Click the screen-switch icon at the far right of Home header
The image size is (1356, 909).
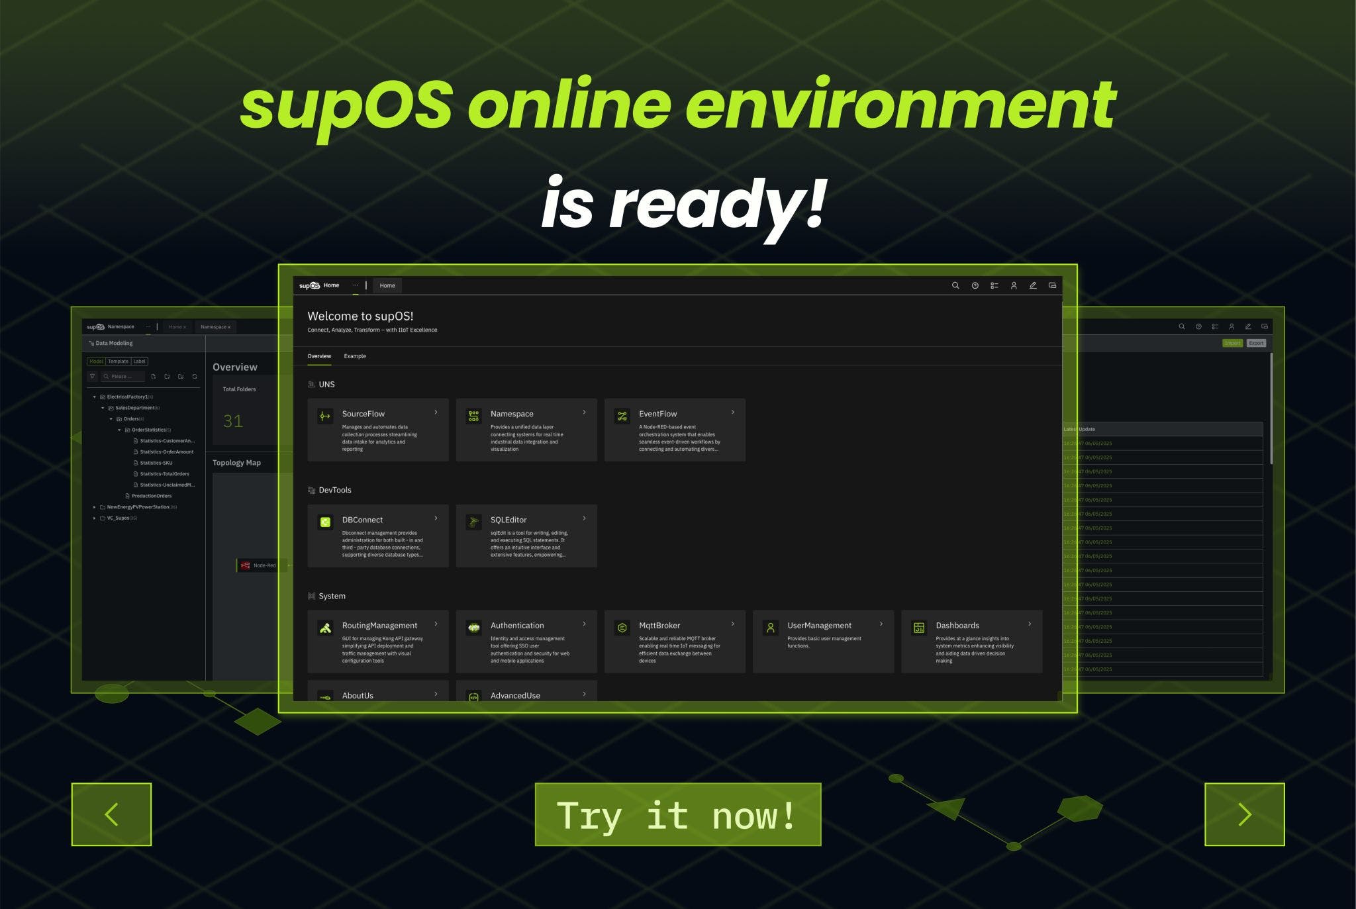pos(1052,285)
